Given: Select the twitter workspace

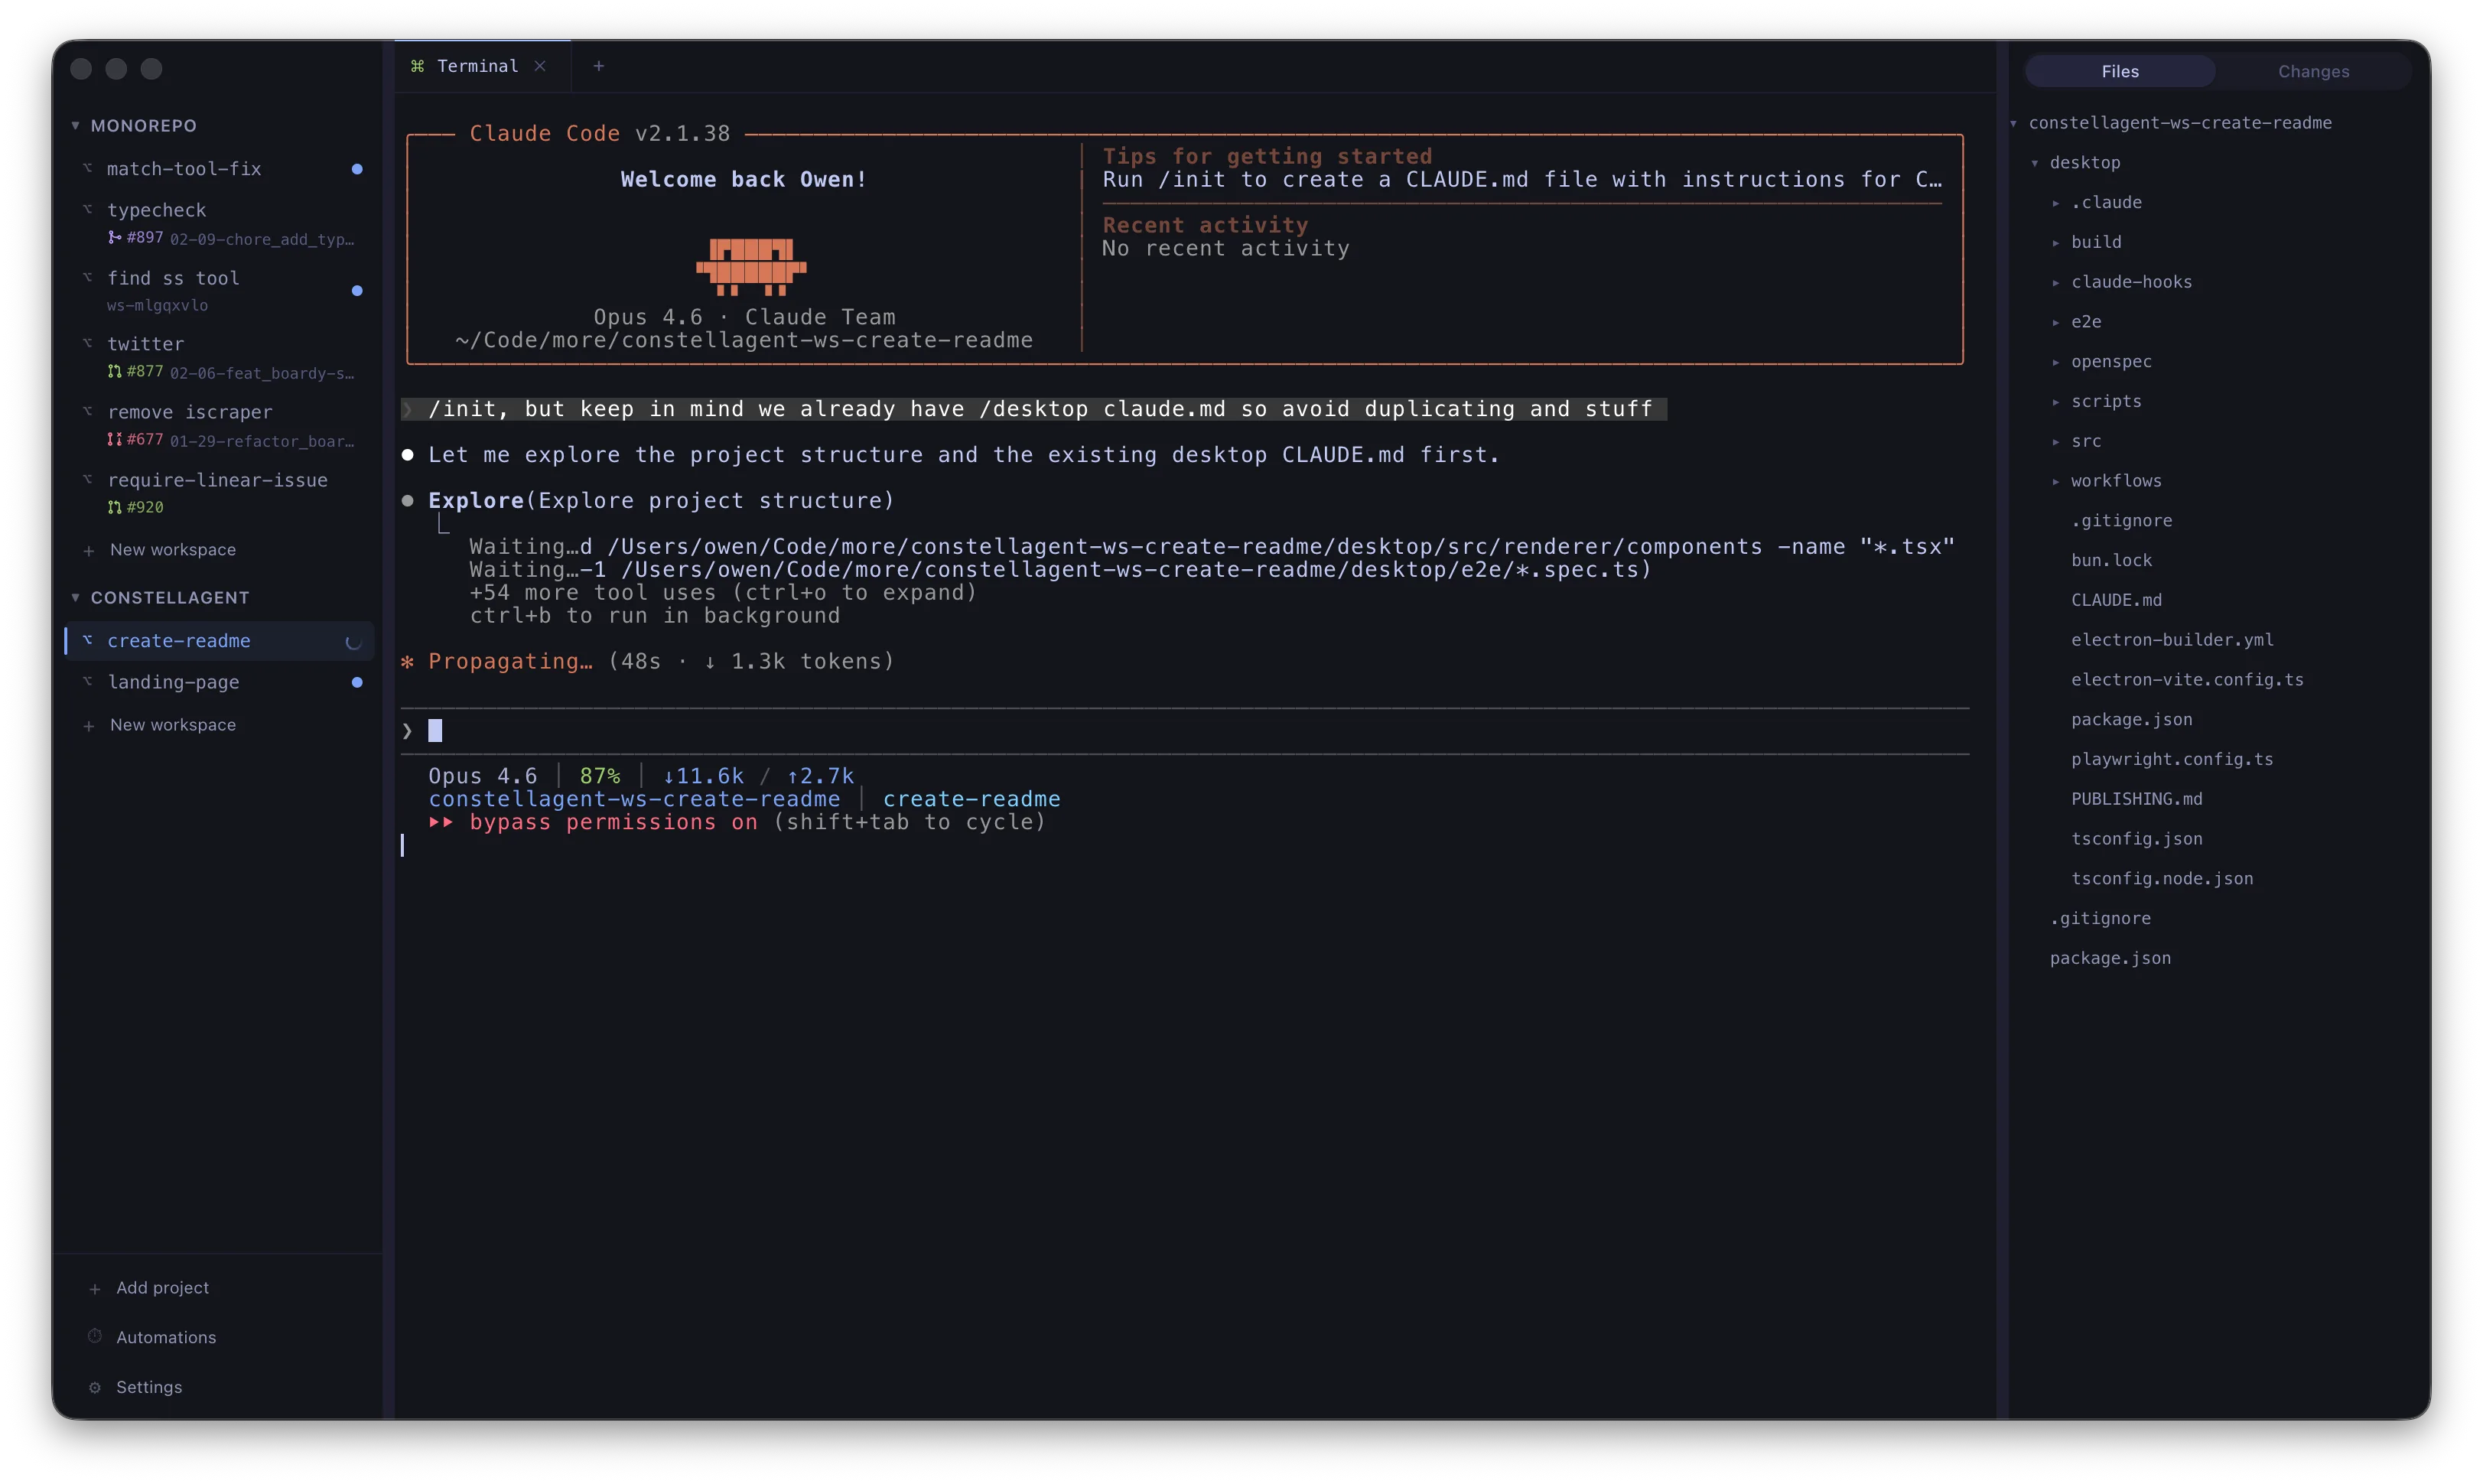Looking at the screenshot, I should pos(220,357).
